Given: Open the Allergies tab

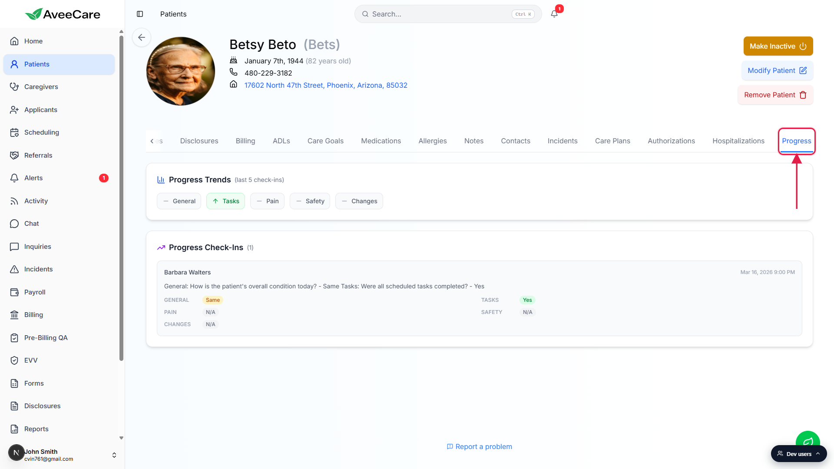Looking at the screenshot, I should 433,141.
